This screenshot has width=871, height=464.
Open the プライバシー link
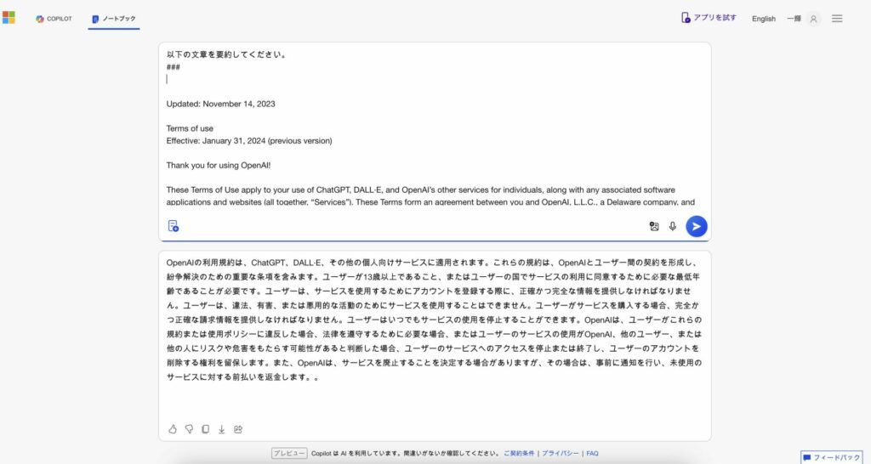click(560, 454)
